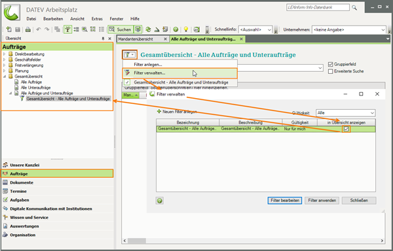Click the Termine sidebar icon

click(x=5, y=192)
